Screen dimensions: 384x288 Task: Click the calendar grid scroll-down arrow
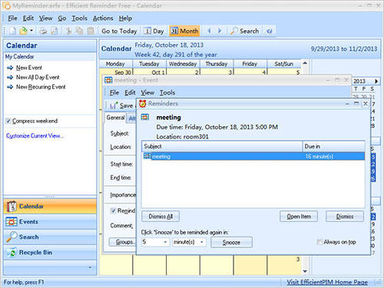[305, 271]
